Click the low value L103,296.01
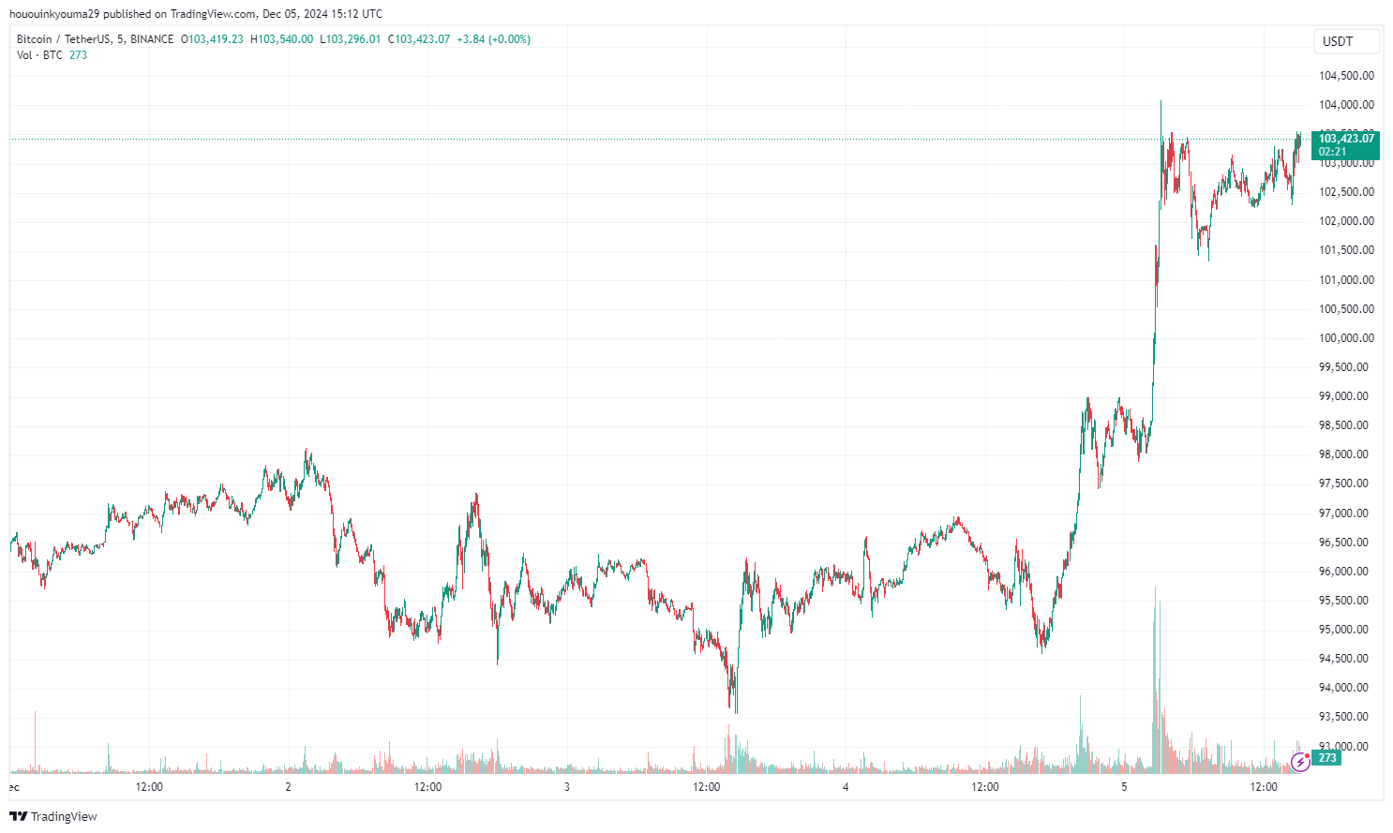 (x=351, y=39)
